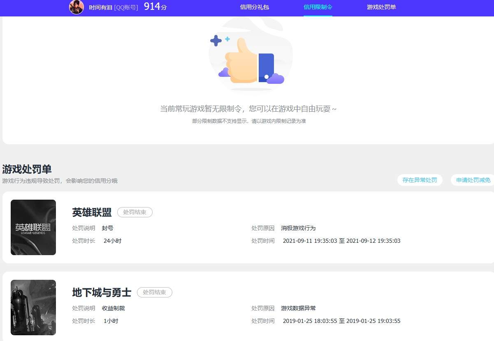Click the 部分限制数据不支持显示 note

249,121
